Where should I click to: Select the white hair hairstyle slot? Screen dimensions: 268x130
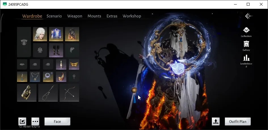click(x=40, y=34)
